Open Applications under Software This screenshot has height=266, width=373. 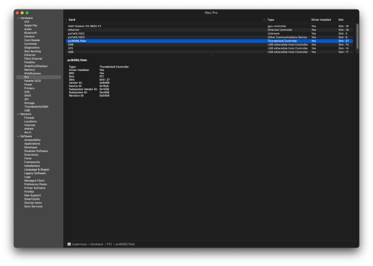coord(32,144)
